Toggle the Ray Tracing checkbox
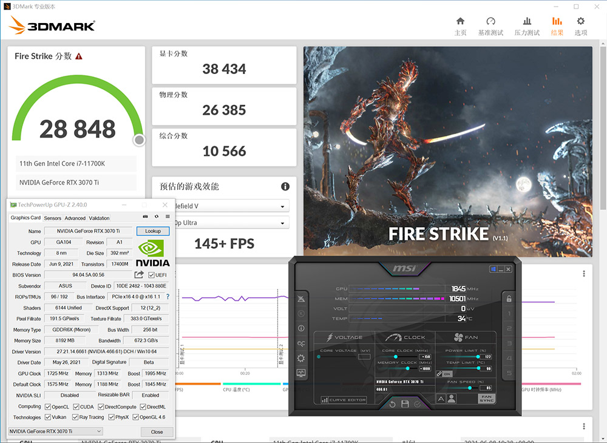607x443 pixels. pos(75,417)
